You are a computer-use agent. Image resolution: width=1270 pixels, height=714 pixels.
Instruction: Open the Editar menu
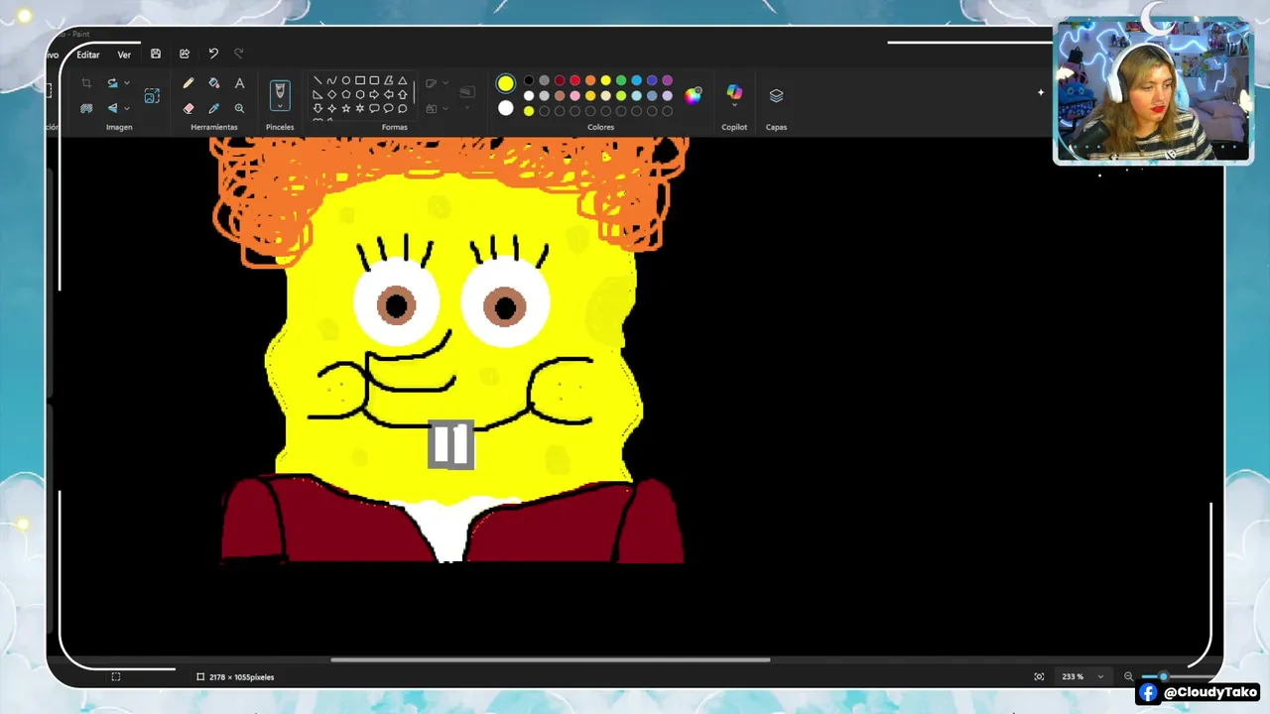point(88,55)
